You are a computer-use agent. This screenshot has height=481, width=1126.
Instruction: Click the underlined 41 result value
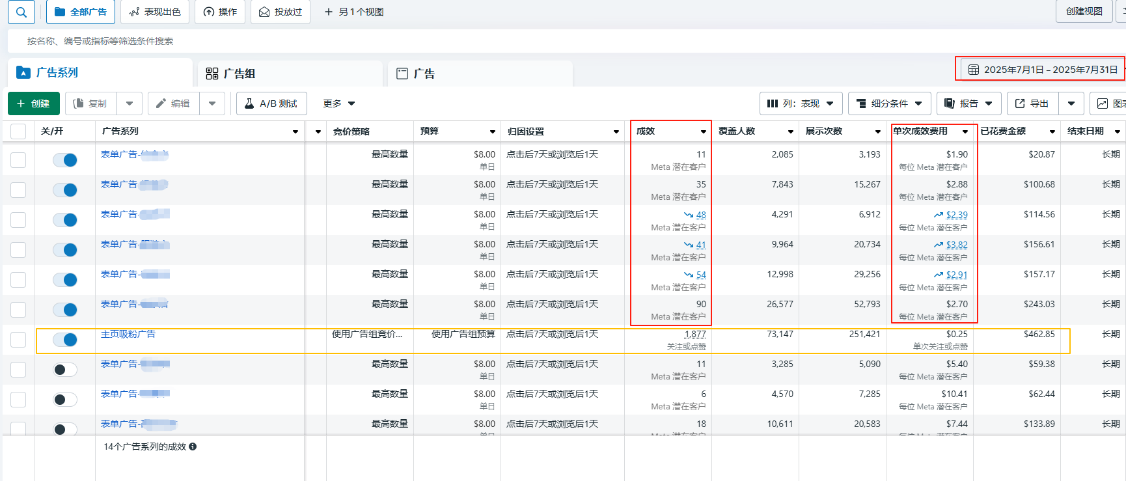click(x=701, y=245)
